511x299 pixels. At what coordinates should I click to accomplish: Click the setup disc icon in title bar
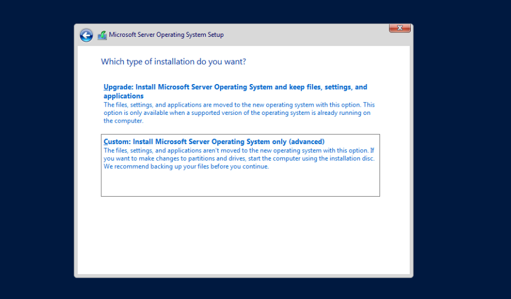coord(102,35)
